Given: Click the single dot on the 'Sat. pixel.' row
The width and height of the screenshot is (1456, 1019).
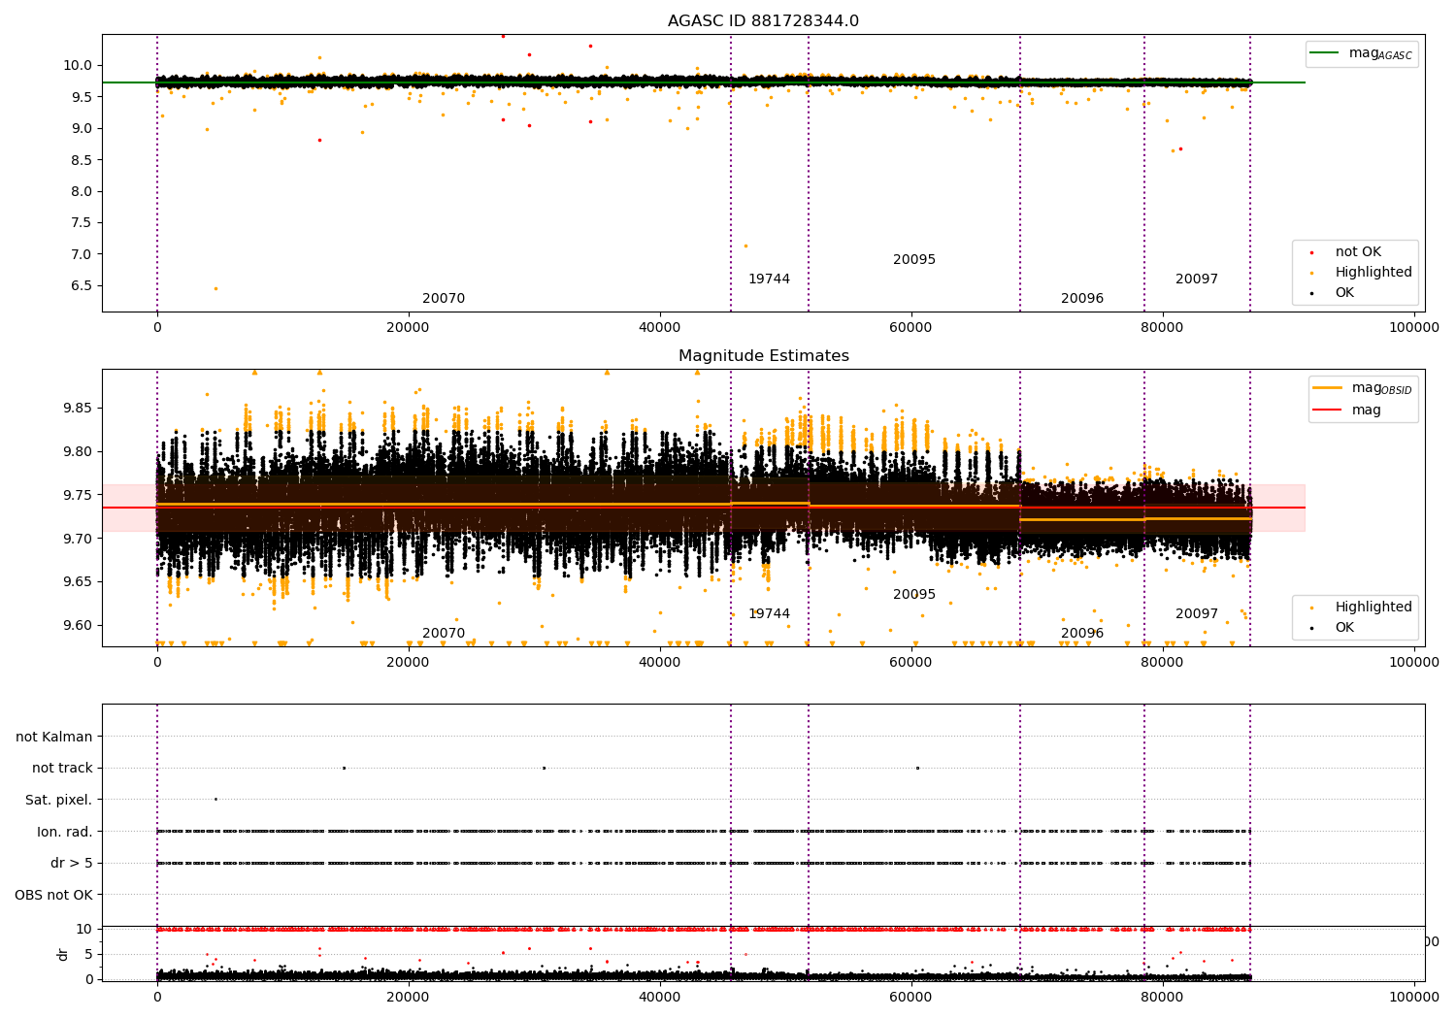Looking at the screenshot, I should point(215,799).
